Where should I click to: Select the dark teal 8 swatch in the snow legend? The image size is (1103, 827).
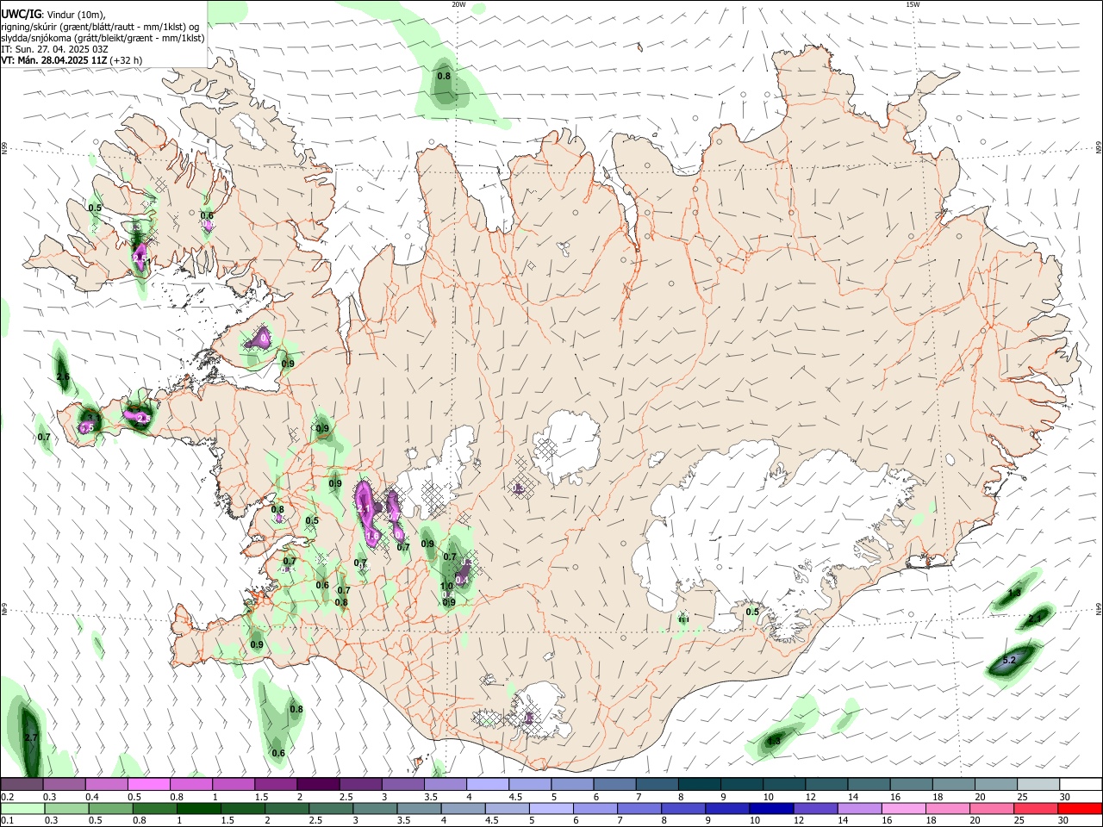[698, 784]
